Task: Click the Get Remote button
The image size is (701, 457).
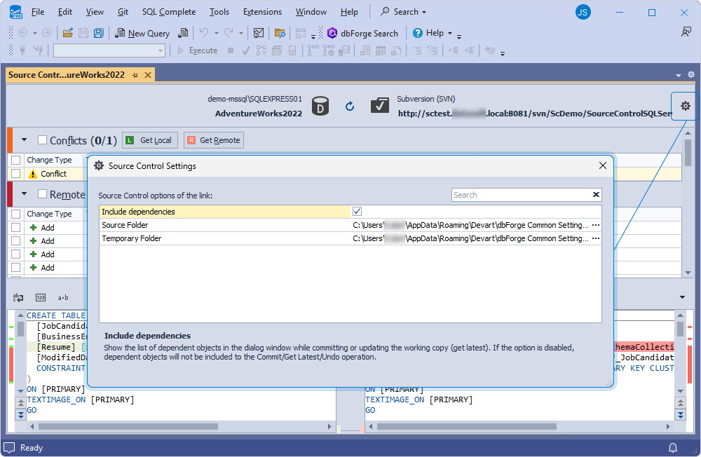Action: click(214, 140)
